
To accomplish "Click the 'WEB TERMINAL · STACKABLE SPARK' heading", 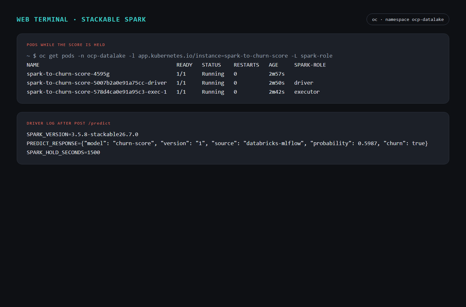I will point(81,20).
